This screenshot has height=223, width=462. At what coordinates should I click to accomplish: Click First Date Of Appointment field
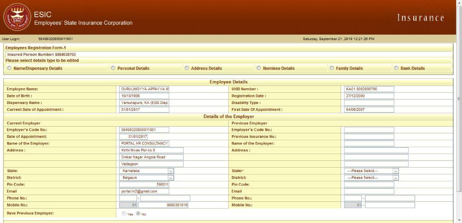coord(369,109)
